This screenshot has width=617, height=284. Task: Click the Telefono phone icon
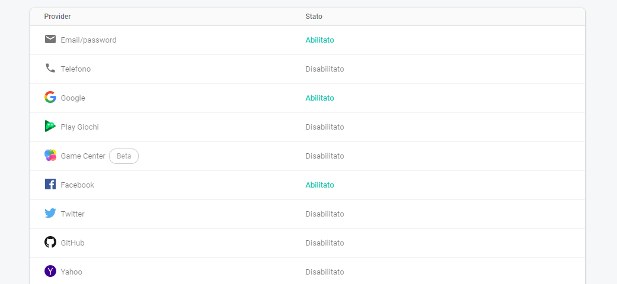click(50, 68)
